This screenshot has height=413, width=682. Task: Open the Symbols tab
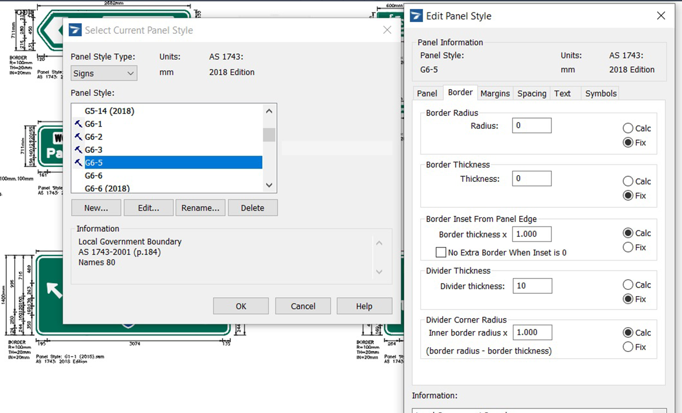click(601, 93)
